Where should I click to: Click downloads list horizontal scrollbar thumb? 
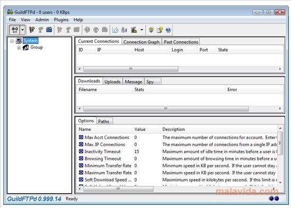[166, 108]
